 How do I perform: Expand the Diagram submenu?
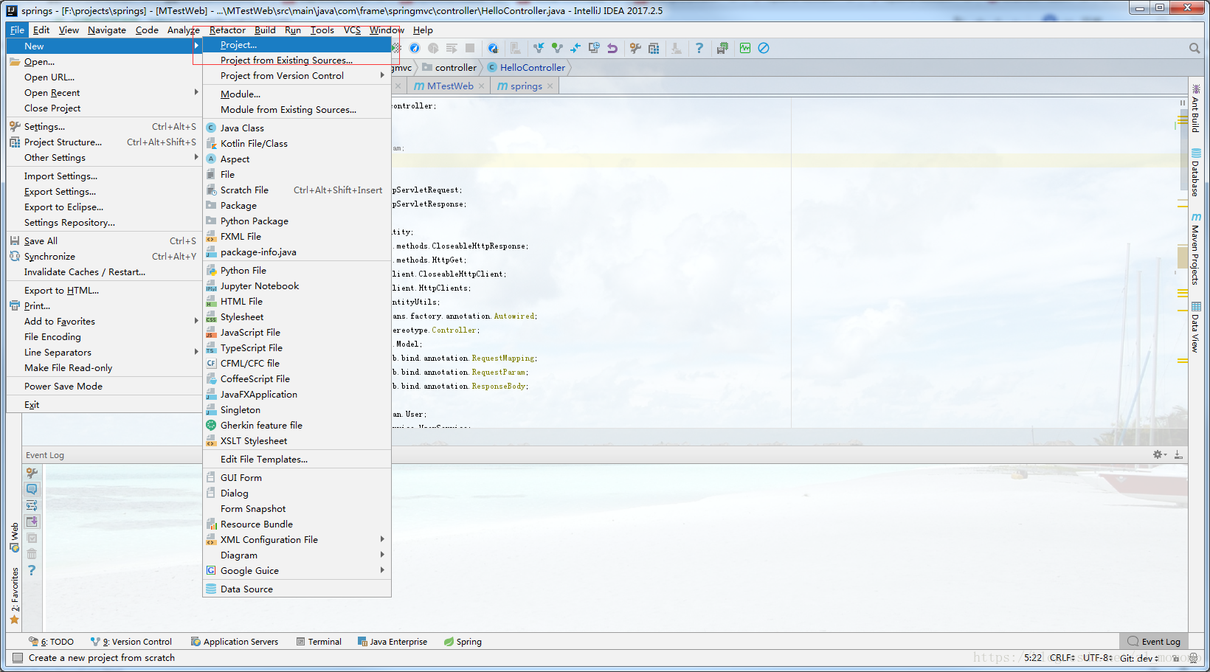(x=297, y=555)
